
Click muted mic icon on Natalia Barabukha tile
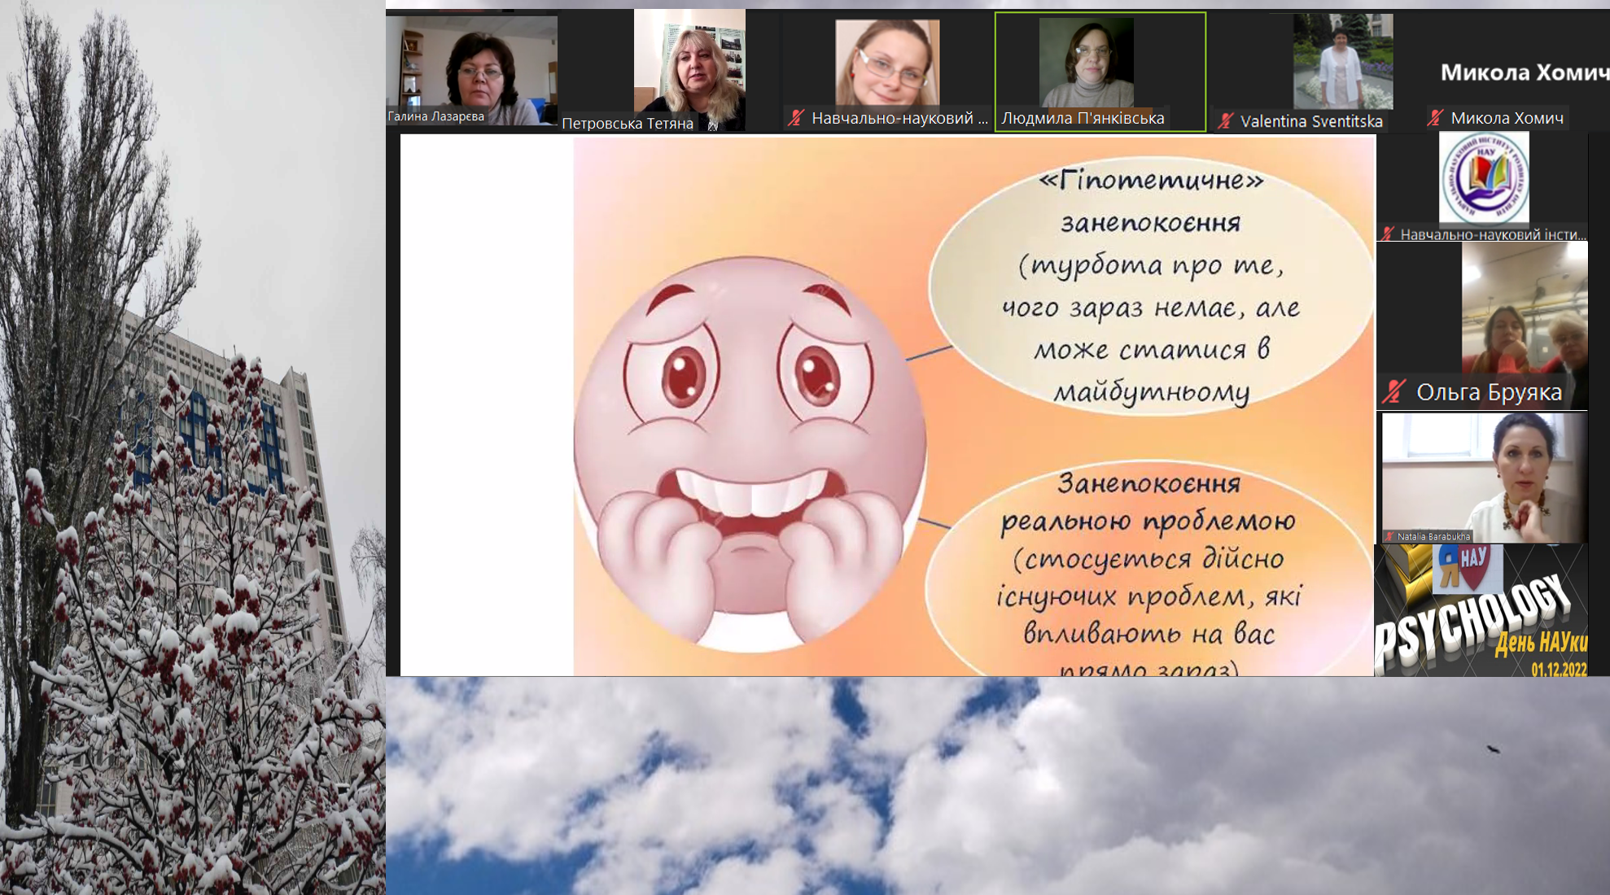click(x=1390, y=537)
